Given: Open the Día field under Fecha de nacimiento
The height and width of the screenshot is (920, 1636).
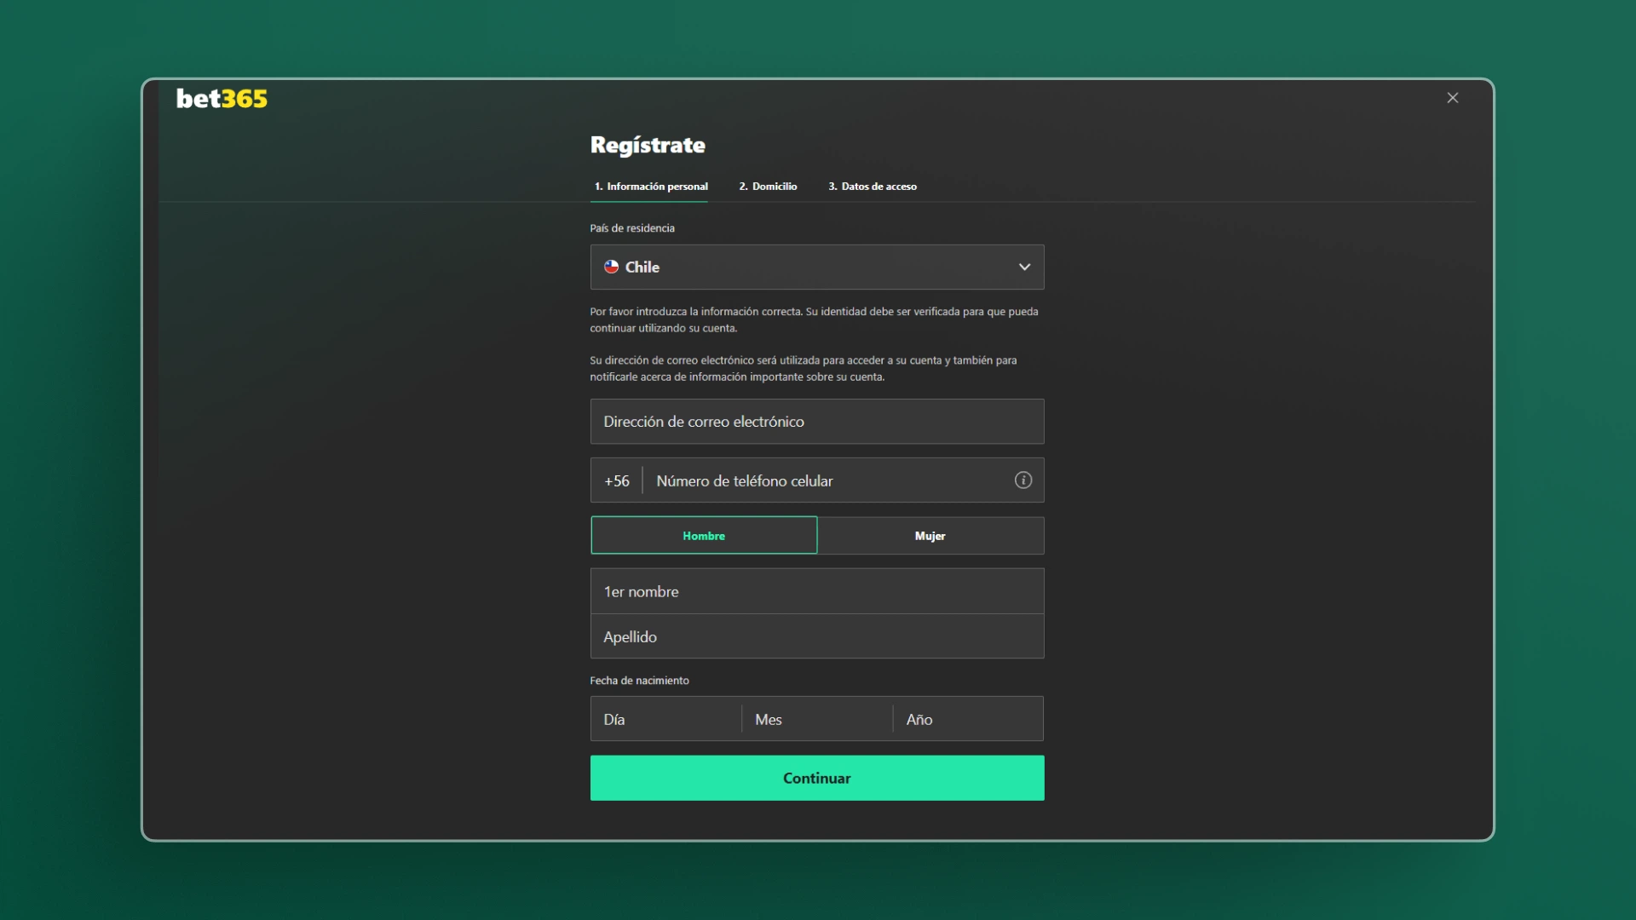Looking at the screenshot, I should 665,719.
